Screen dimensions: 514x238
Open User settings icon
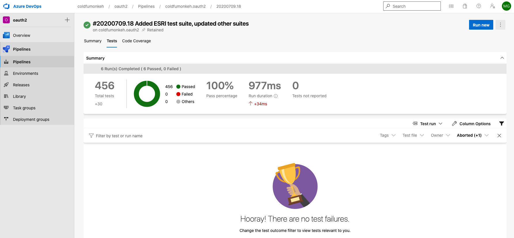(x=492, y=6)
